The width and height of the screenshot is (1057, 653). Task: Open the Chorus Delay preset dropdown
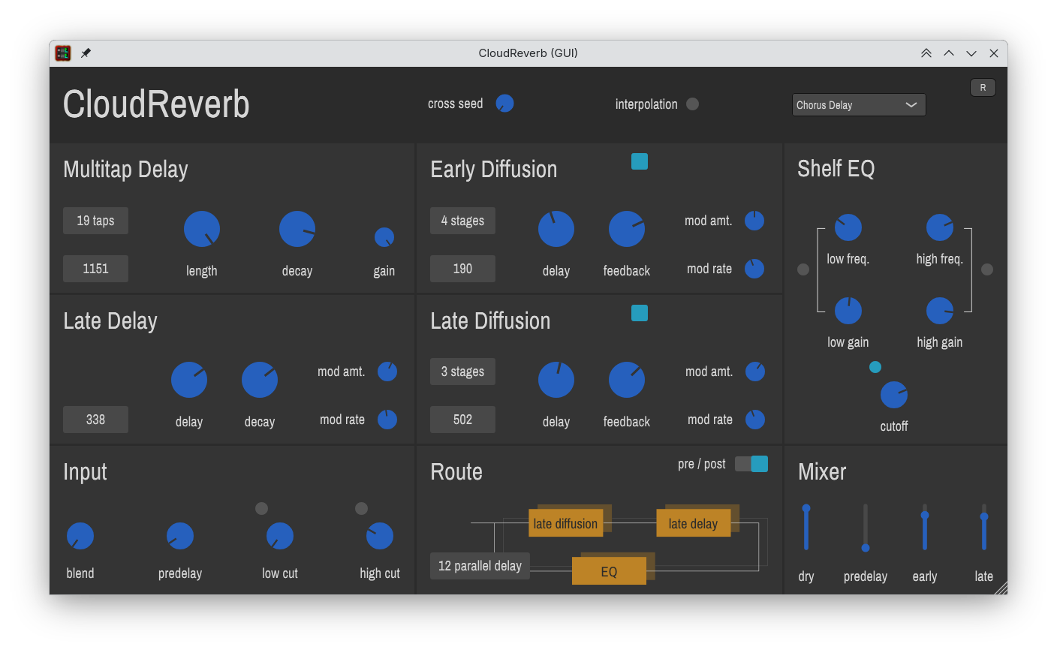(859, 105)
